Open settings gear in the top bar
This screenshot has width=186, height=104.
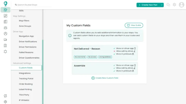point(174,5)
